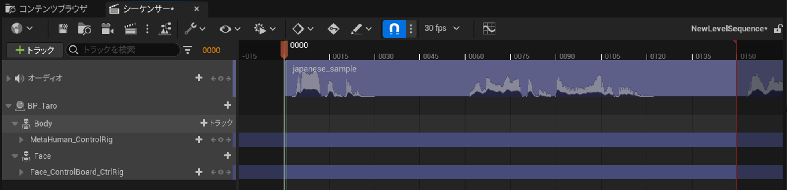The width and height of the screenshot is (787, 190).
Task: Click the world globe icon in toolbar
Action: [17, 29]
